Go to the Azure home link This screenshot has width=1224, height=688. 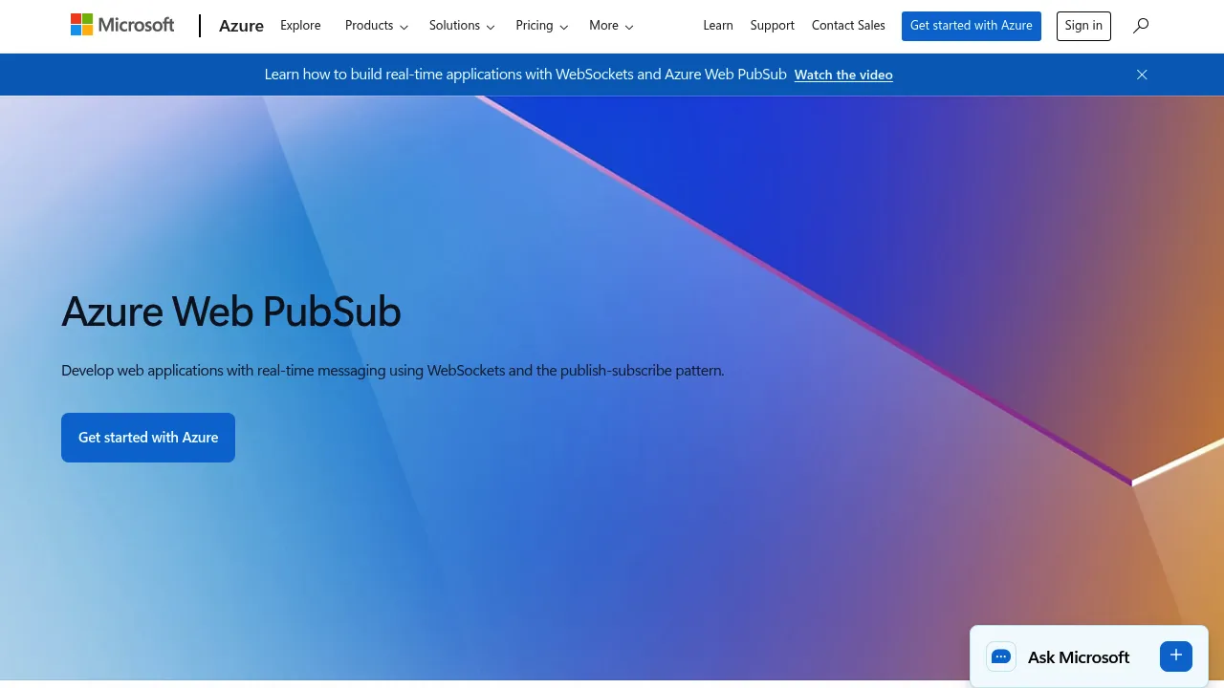coord(241,26)
